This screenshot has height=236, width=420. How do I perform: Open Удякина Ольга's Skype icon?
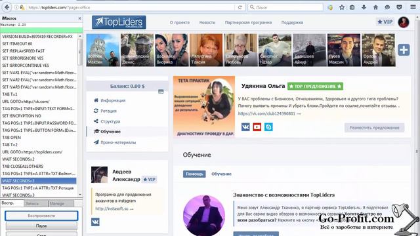(x=268, y=127)
